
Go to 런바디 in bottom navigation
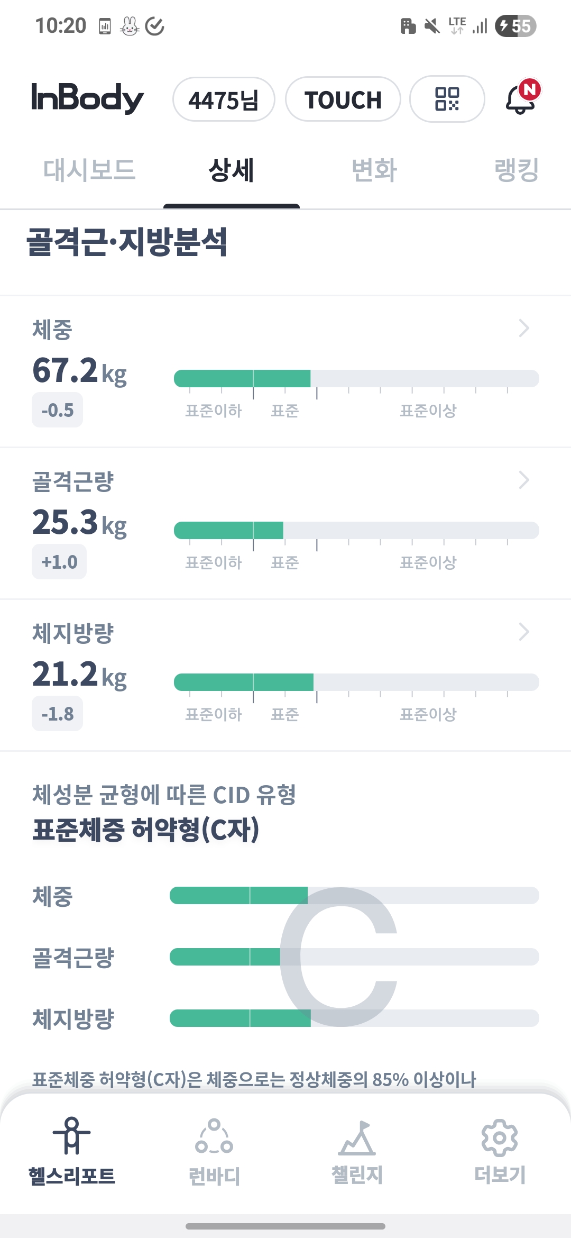click(214, 1137)
